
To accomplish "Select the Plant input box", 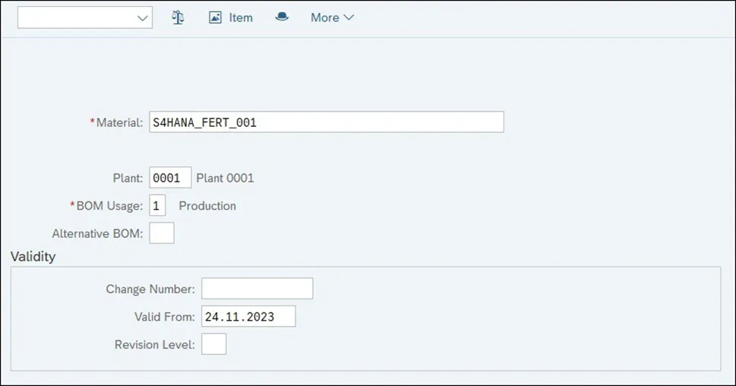I will [x=170, y=178].
